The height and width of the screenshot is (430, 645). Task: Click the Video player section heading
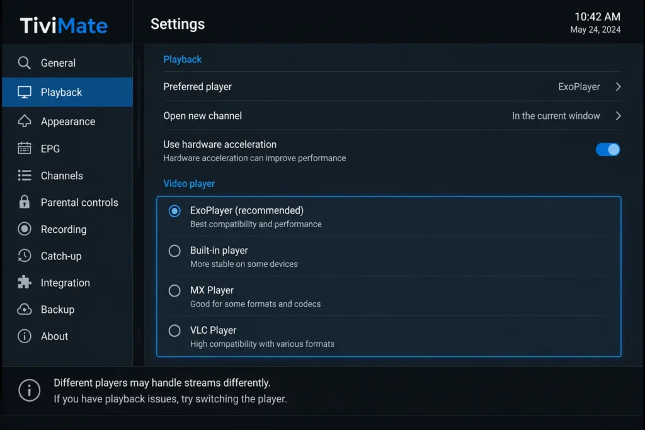coord(189,183)
